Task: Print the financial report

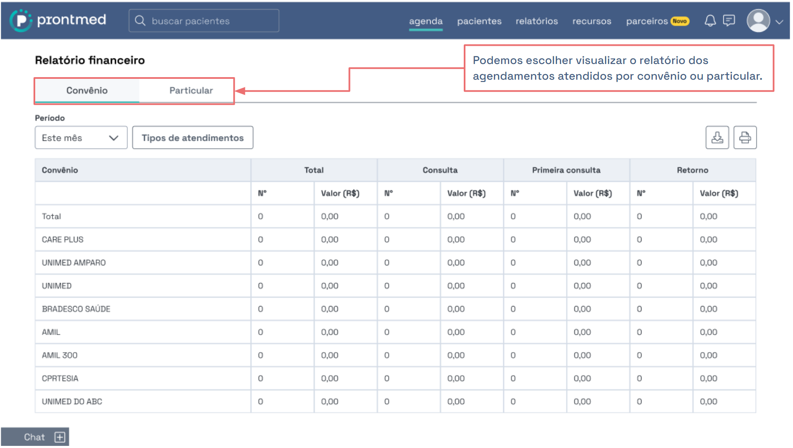Action: point(745,138)
